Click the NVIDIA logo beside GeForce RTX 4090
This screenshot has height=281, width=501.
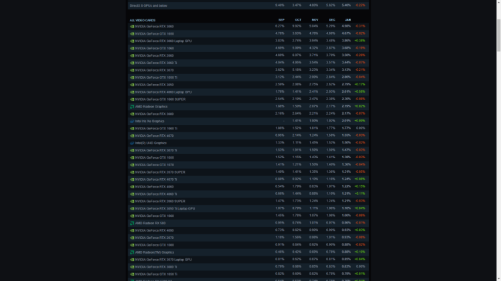tap(132, 230)
